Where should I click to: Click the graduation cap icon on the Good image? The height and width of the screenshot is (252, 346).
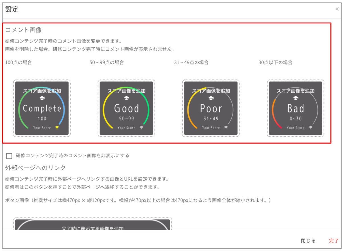click(127, 98)
